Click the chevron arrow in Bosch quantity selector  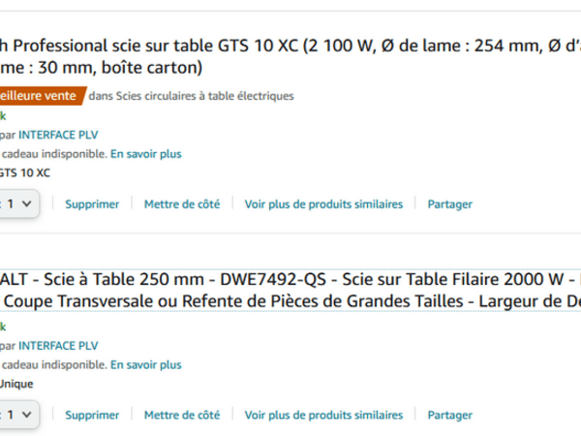coord(27,203)
